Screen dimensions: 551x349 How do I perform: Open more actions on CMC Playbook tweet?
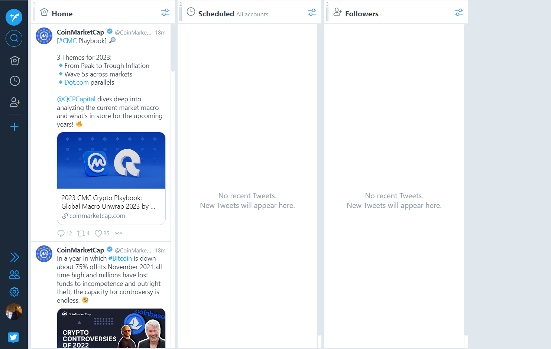point(118,234)
